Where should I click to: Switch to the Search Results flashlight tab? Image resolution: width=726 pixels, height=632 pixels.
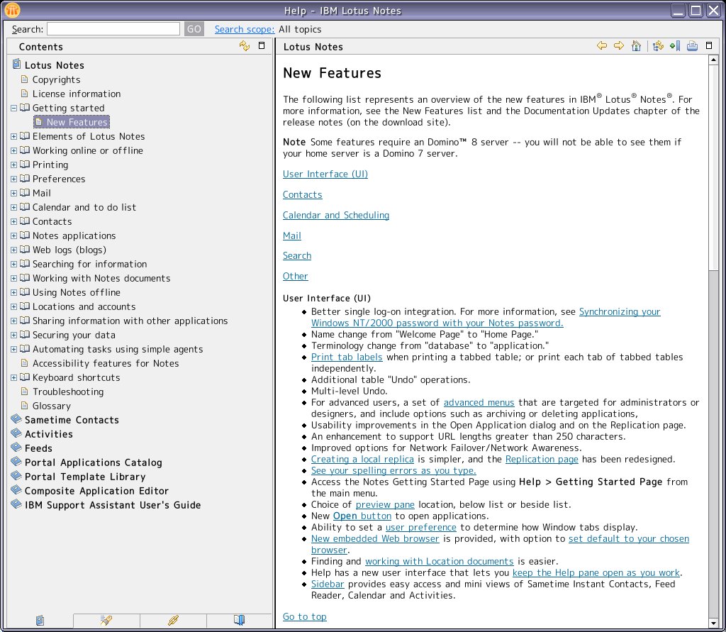tap(106, 620)
